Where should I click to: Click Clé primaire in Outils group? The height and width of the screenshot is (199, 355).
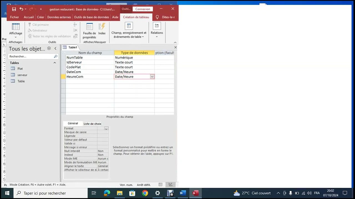click(38, 25)
